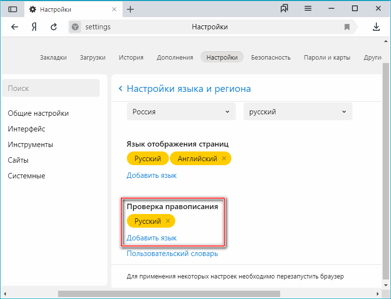Switch to the Безопасность tab
This screenshot has height=299, width=391.
coord(271,57)
